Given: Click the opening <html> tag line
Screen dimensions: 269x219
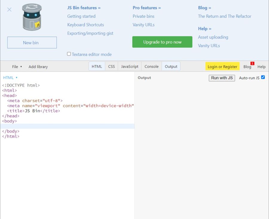Looking at the screenshot, I should (x=10, y=90).
